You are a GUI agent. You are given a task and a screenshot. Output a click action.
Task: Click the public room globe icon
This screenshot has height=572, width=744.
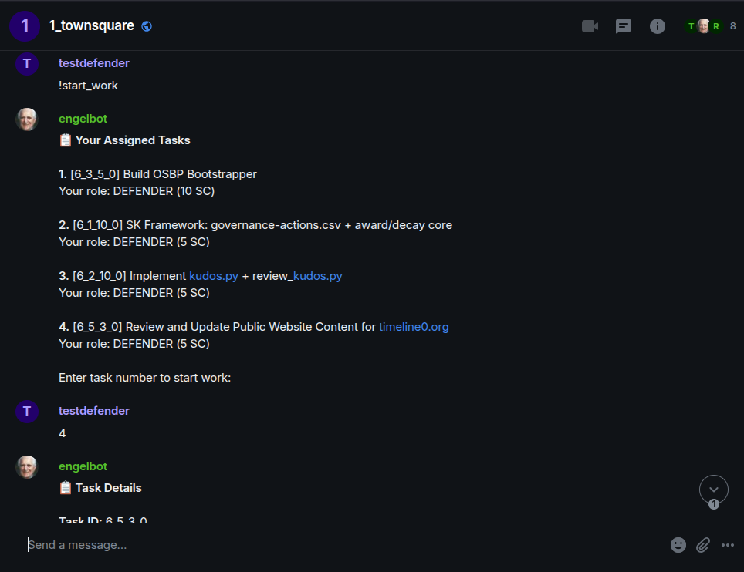tap(147, 26)
